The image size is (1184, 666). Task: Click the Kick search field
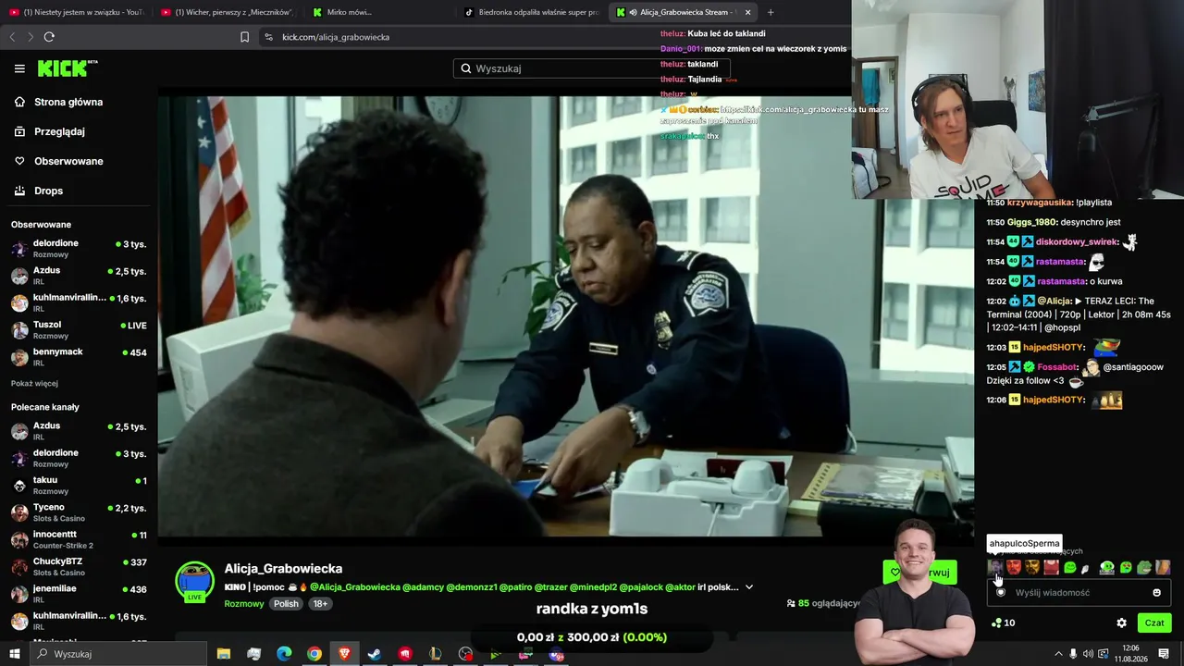[592, 68]
